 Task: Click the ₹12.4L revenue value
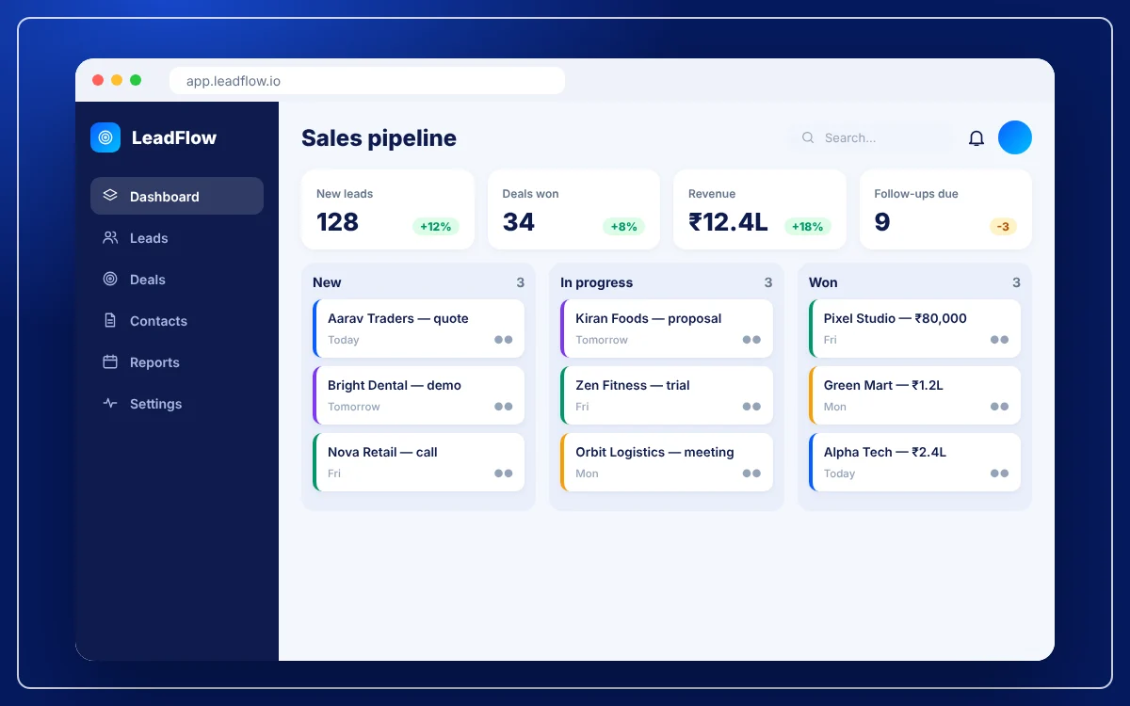click(x=728, y=222)
